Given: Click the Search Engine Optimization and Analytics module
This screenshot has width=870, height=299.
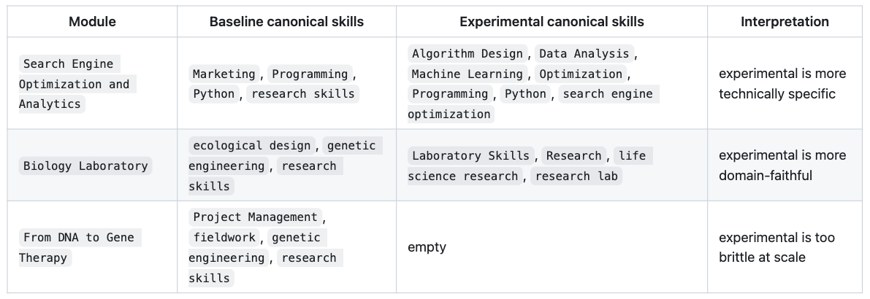Looking at the screenshot, I should pos(74,84).
